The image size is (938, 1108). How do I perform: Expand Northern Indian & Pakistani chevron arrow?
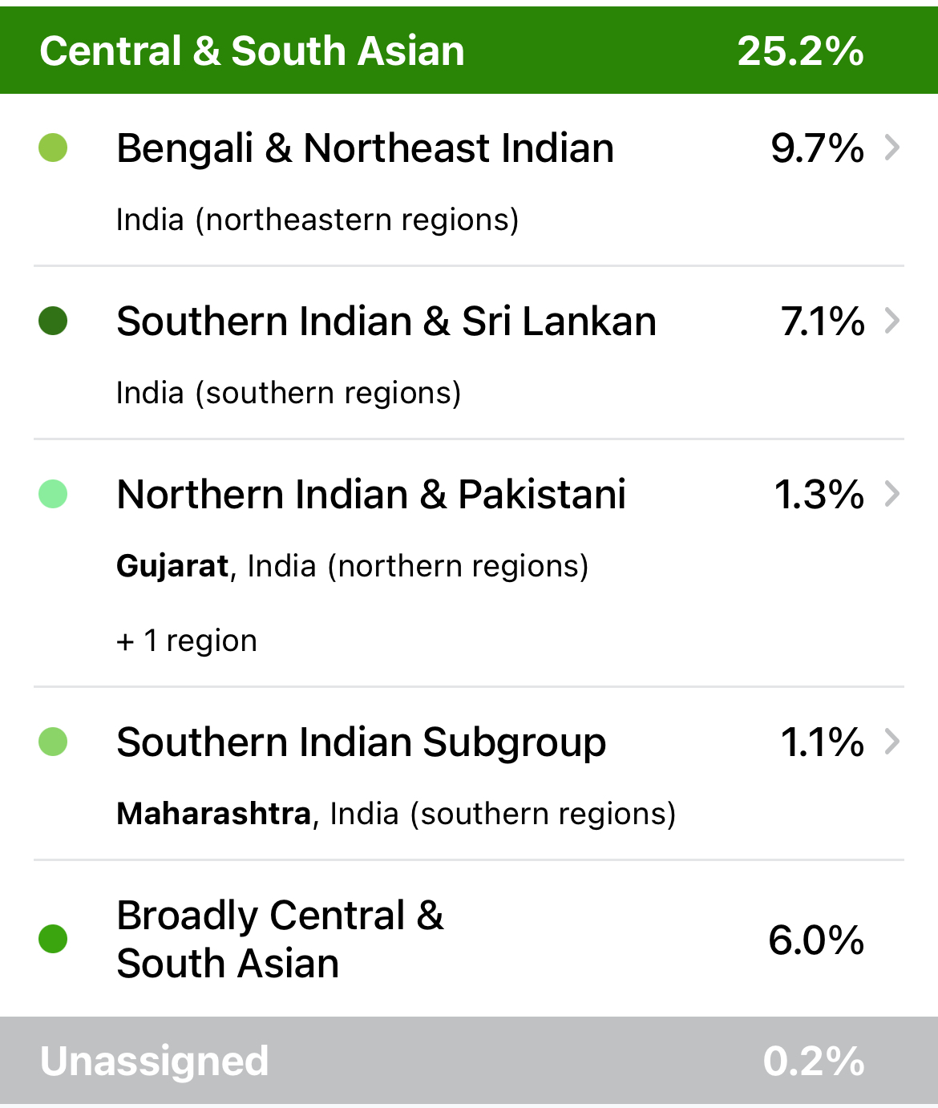[892, 494]
